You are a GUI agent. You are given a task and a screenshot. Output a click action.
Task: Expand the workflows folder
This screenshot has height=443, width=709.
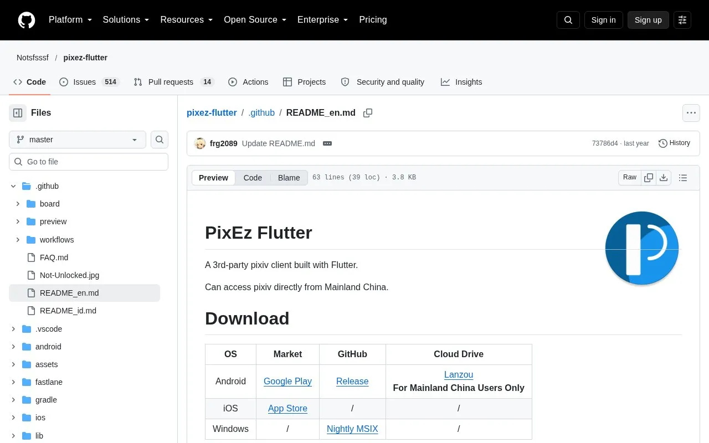click(x=18, y=240)
